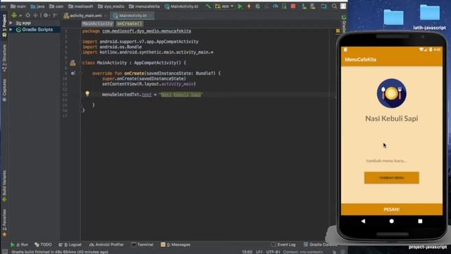Open the Favorites side tab
The image size is (451, 254).
click(4, 223)
